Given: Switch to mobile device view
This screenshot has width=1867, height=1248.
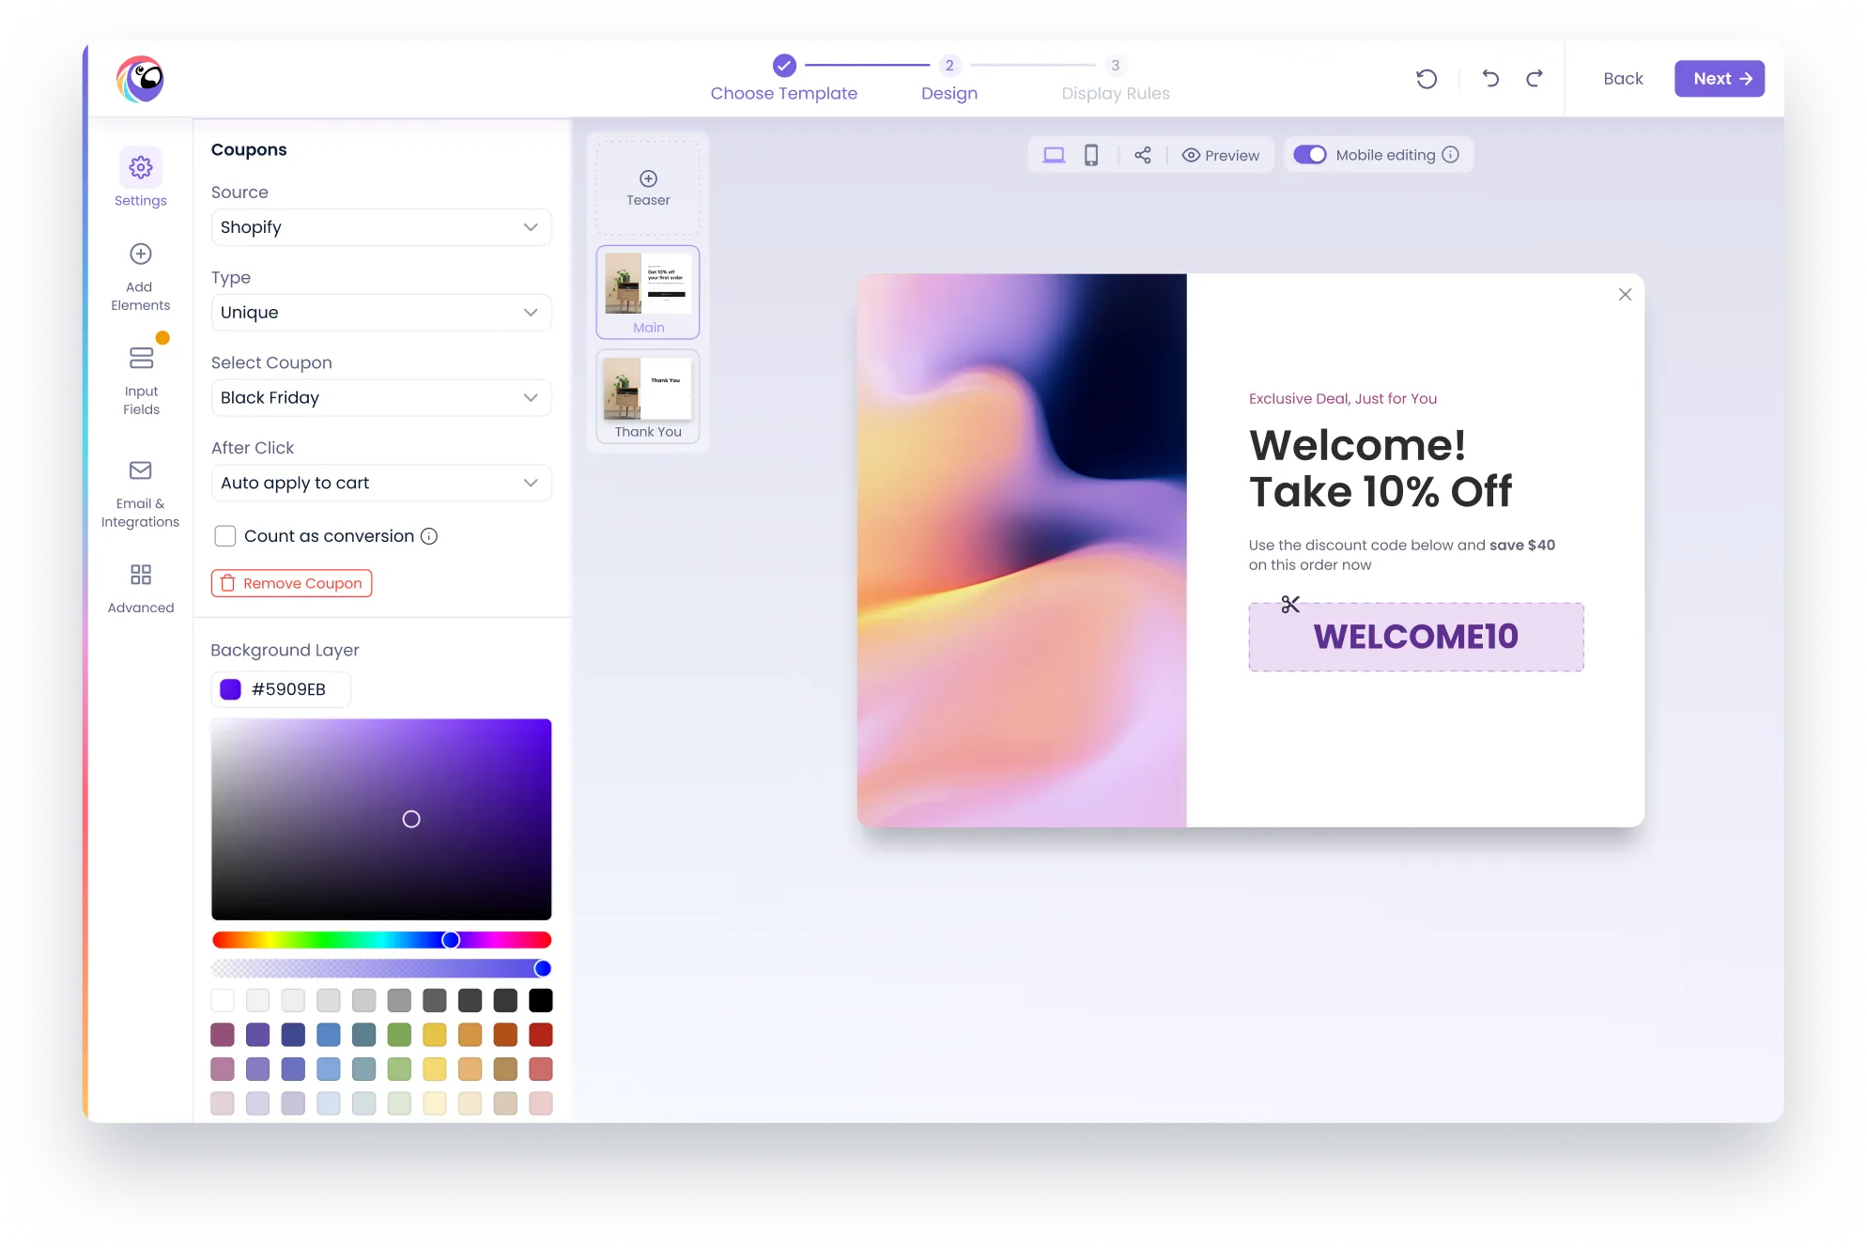Looking at the screenshot, I should point(1091,155).
